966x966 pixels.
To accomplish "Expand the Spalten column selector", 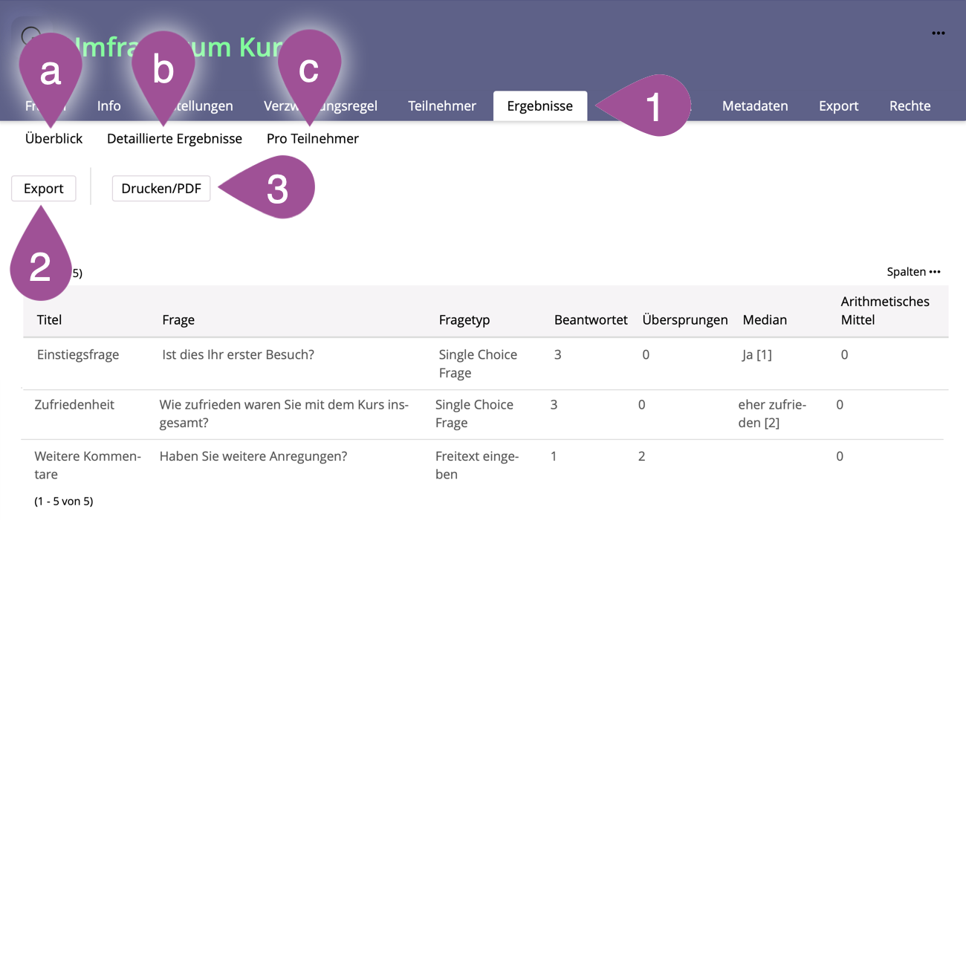I will [x=913, y=272].
